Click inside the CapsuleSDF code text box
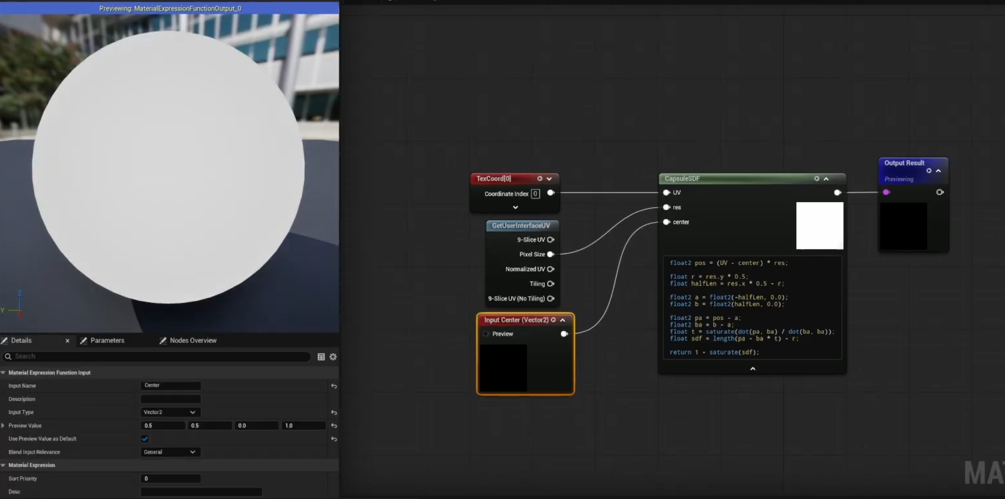Image resolution: width=1005 pixels, height=499 pixels. [x=752, y=307]
